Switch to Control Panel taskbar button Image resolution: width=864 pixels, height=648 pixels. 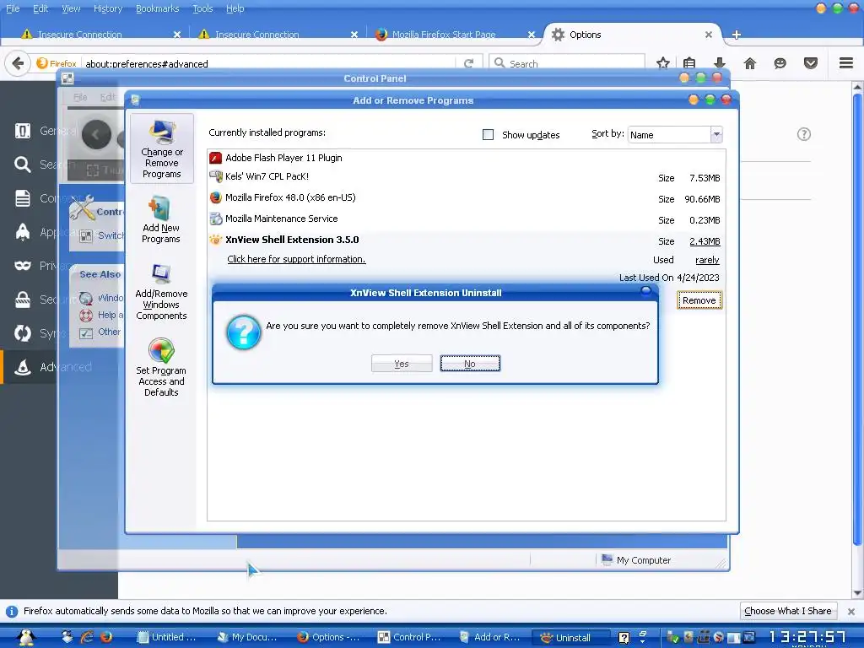(409, 637)
